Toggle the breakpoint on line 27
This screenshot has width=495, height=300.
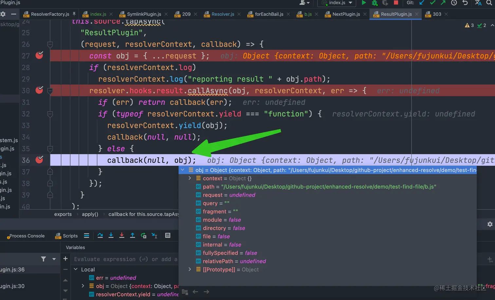click(39, 55)
